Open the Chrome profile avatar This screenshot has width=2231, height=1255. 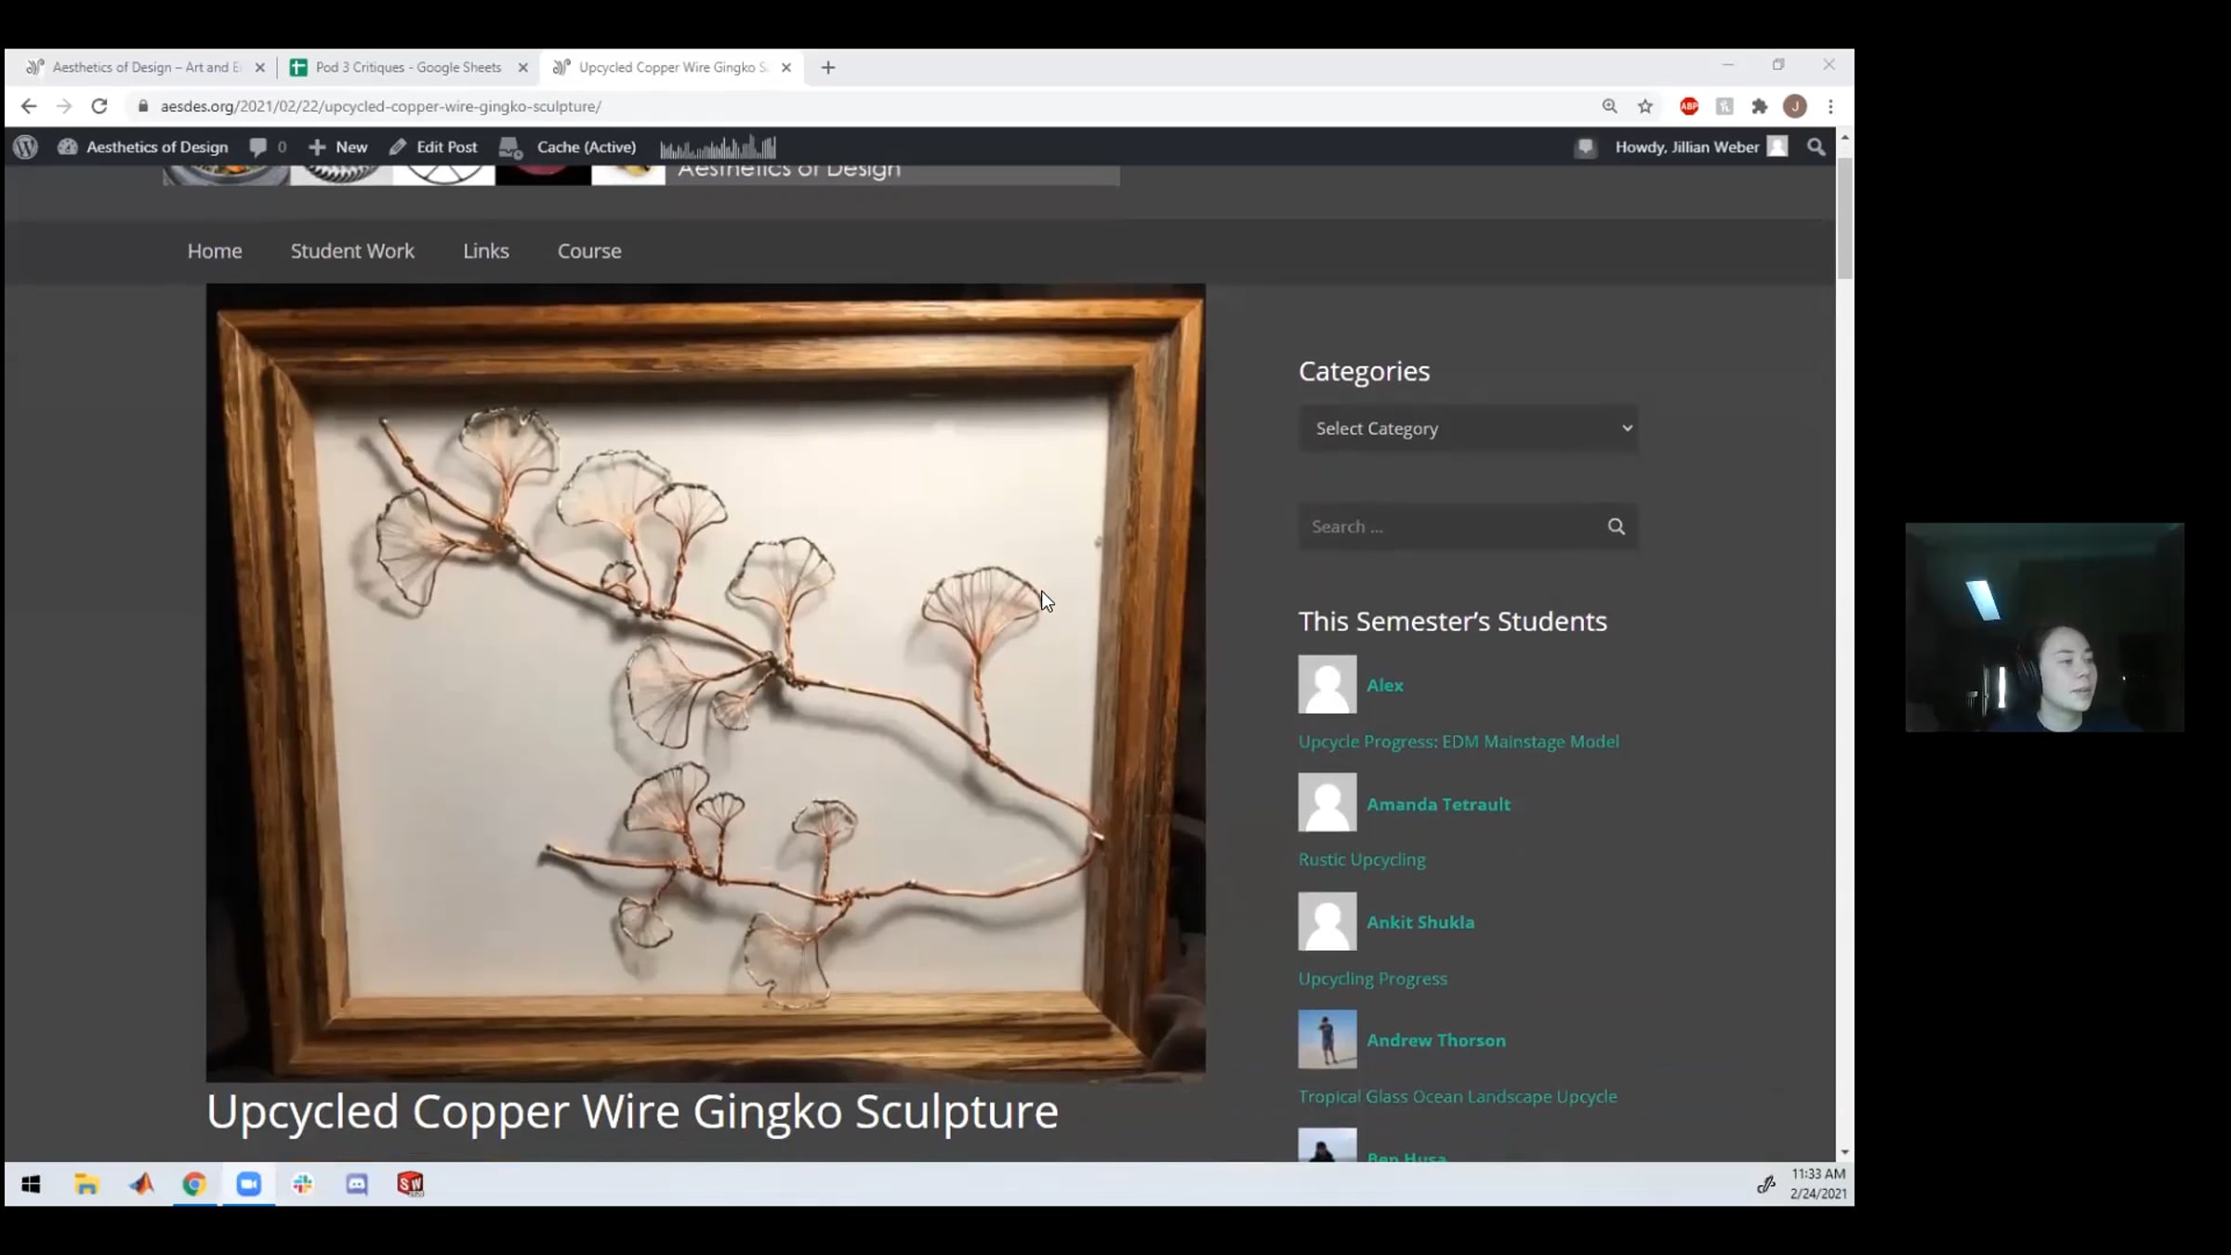point(1795,106)
